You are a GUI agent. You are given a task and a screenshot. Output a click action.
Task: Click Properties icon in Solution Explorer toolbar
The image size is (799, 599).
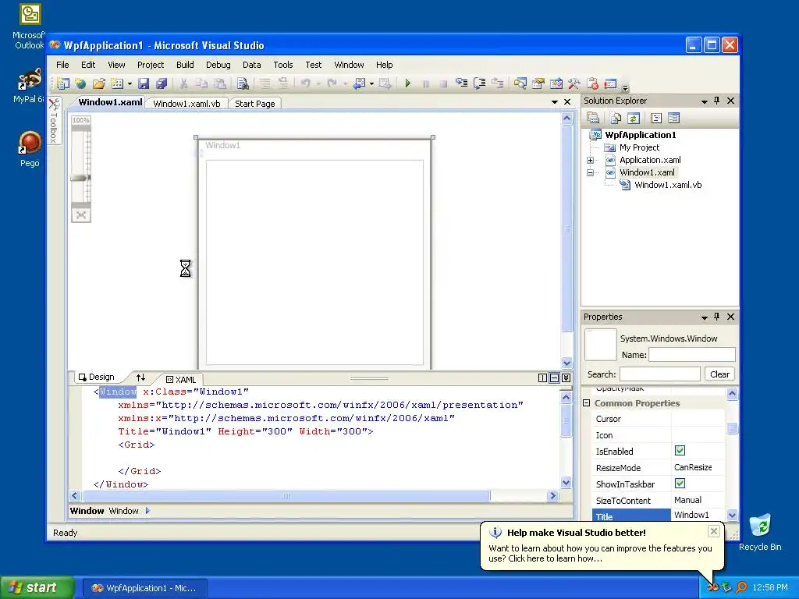(593, 119)
